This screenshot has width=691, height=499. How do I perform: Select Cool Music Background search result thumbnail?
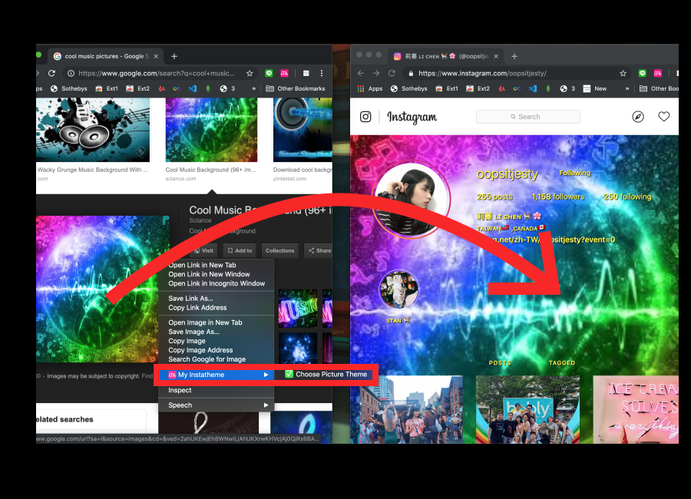point(212,130)
